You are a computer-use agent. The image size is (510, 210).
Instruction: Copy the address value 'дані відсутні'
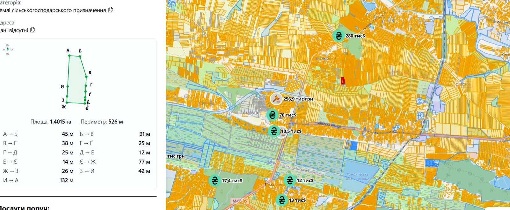(x=33, y=30)
